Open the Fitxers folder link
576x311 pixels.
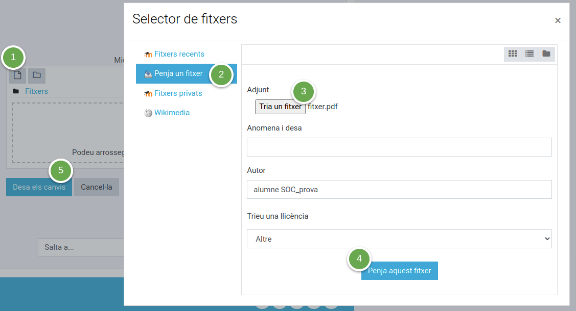(36, 91)
